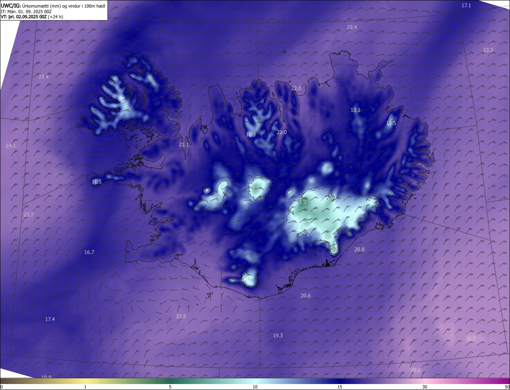Click the 5.9 value on the glacier
The image size is (510, 390).
click(302, 202)
